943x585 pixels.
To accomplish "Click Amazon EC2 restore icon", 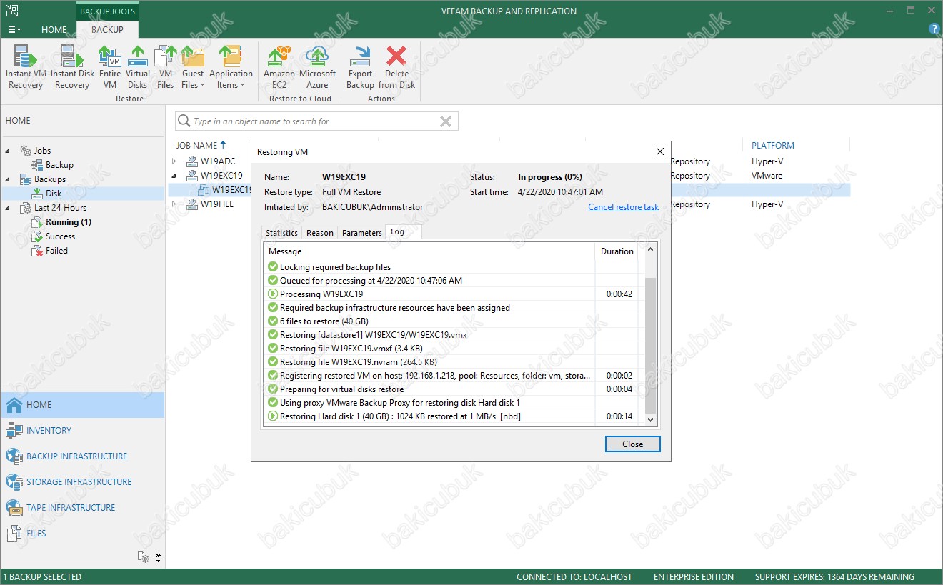I will (279, 67).
